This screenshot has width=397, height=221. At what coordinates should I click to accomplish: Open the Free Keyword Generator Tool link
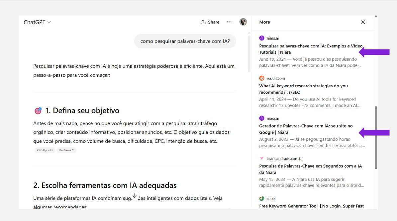(311, 206)
